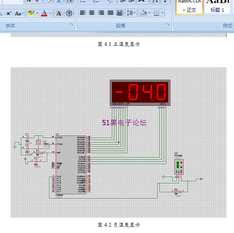Click the enclosed character icon

[69, 13]
